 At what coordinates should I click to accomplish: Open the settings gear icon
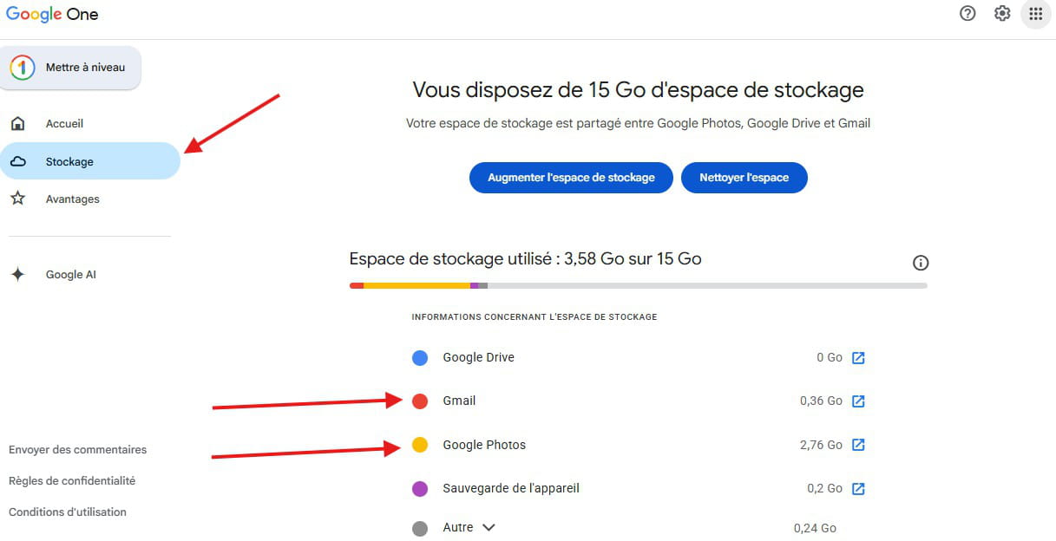1002,14
